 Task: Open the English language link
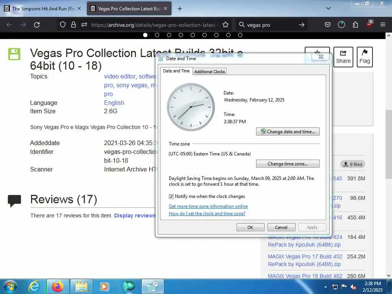(114, 103)
